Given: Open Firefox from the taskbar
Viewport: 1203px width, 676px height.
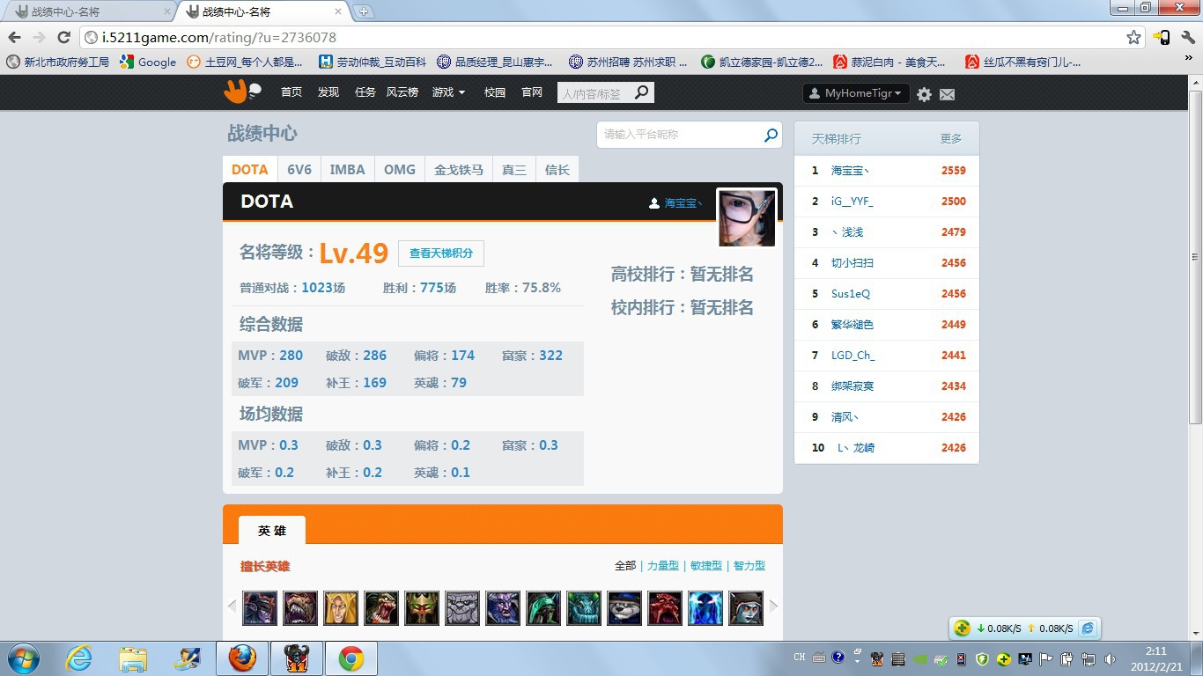Looking at the screenshot, I should pos(242,658).
